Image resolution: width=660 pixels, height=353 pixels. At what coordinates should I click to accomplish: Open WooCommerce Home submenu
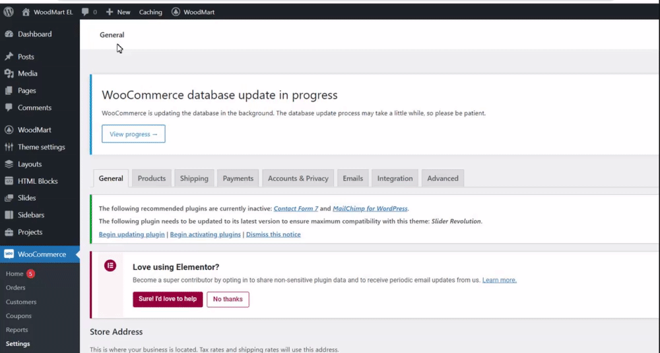[15, 274]
